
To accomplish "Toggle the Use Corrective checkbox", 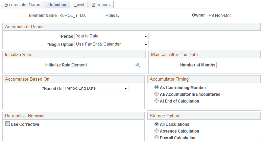I will coord(8,124).
